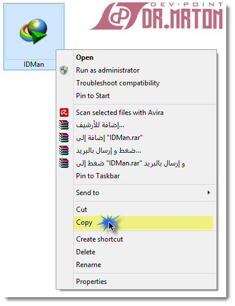235x306 pixels.
Task: Choose Open from the context menu
Action: [85, 57]
